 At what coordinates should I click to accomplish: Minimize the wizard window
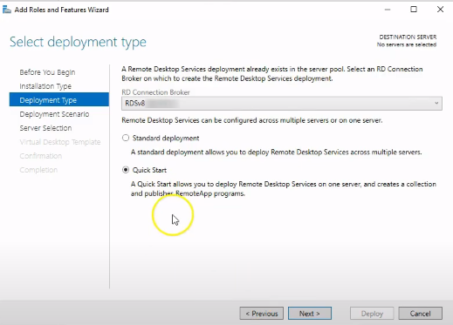[x=388, y=10]
